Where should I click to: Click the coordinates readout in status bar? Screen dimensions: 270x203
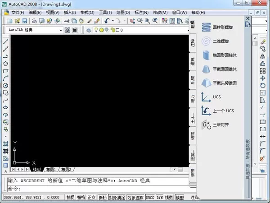tap(34, 197)
